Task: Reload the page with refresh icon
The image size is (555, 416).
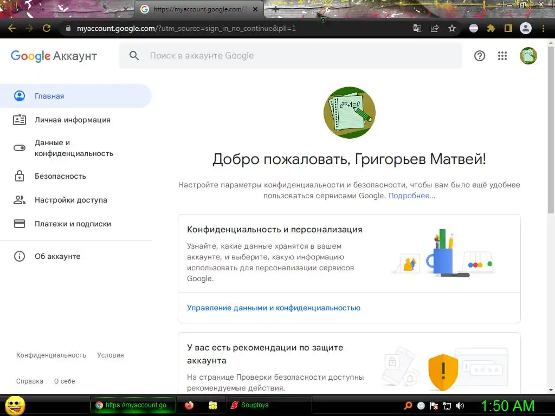Action: (47, 28)
